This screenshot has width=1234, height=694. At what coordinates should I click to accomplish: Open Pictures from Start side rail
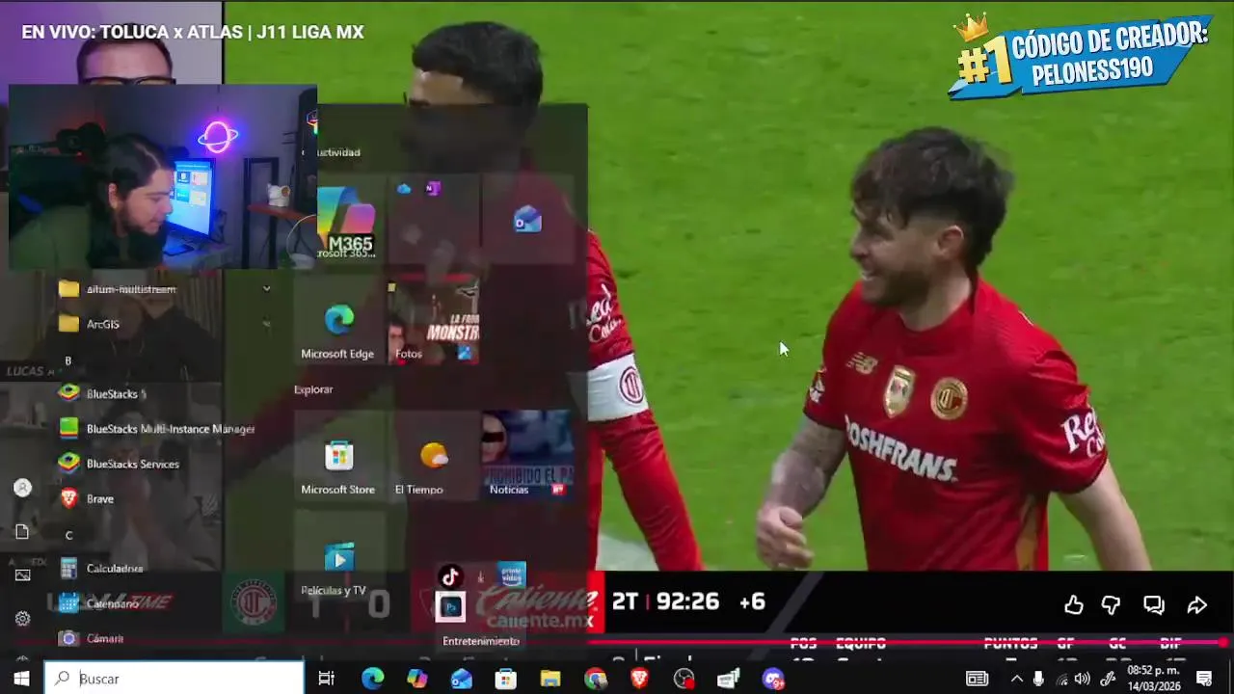click(x=22, y=574)
